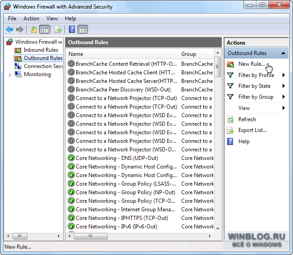
Task: Click the Forward arrow toolbar icon
Action: click(20, 30)
